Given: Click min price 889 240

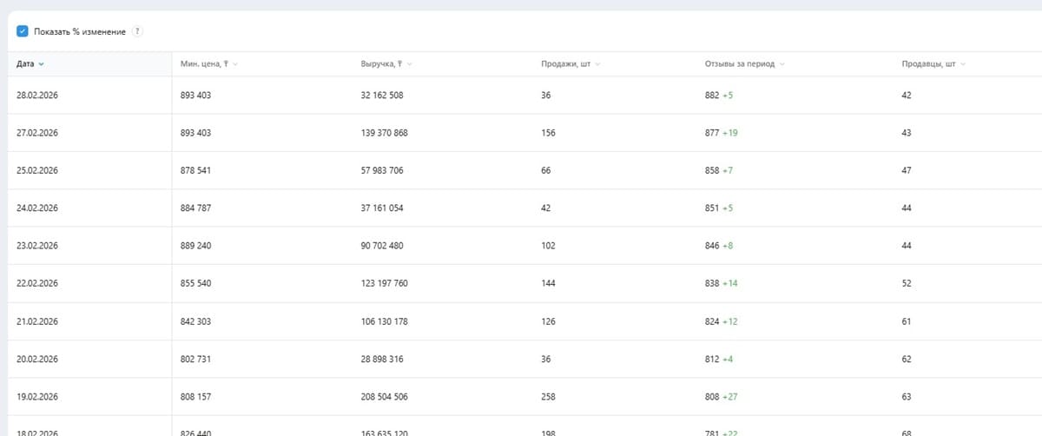Looking at the screenshot, I should (x=195, y=246).
